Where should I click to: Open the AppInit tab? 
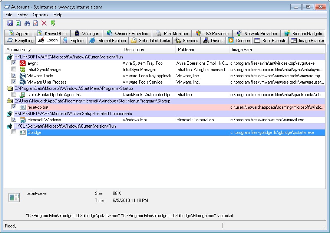tap(19, 33)
